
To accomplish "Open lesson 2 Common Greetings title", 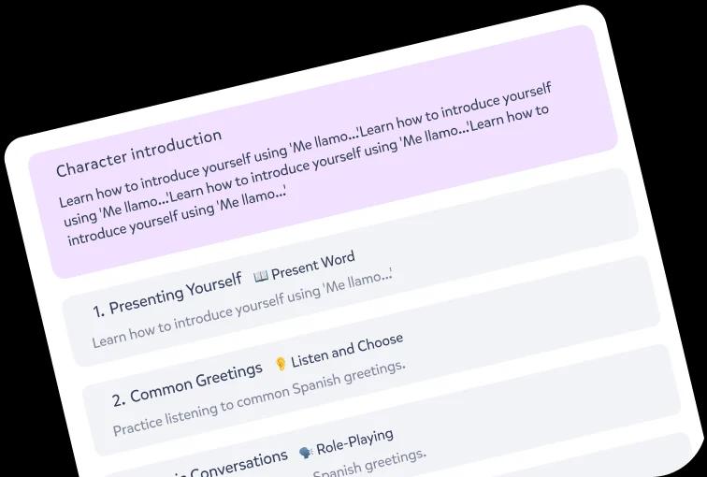I will (187, 383).
